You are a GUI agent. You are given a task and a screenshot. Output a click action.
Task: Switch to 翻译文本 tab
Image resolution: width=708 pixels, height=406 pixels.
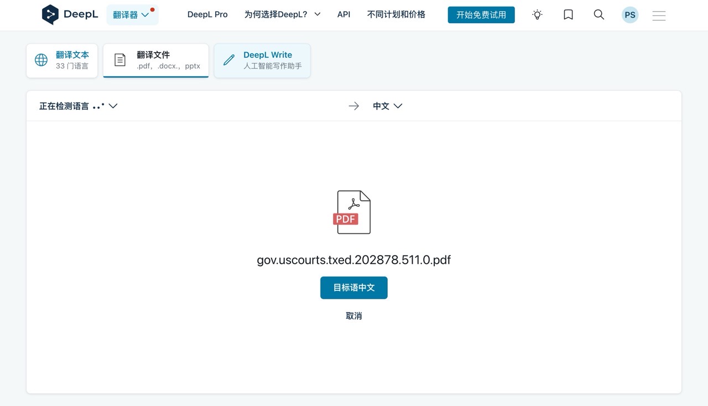(x=62, y=60)
